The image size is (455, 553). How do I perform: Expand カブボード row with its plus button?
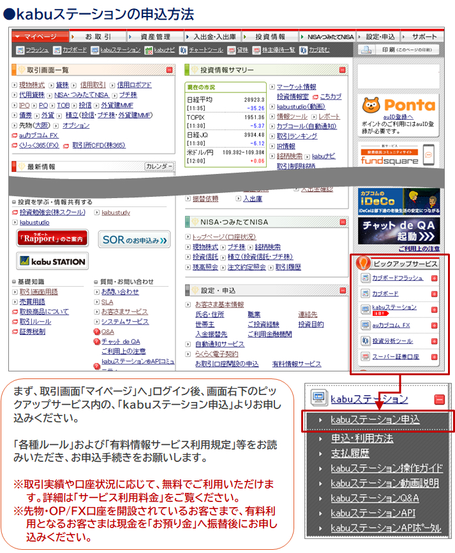pyautogui.click(x=435, y=294)
